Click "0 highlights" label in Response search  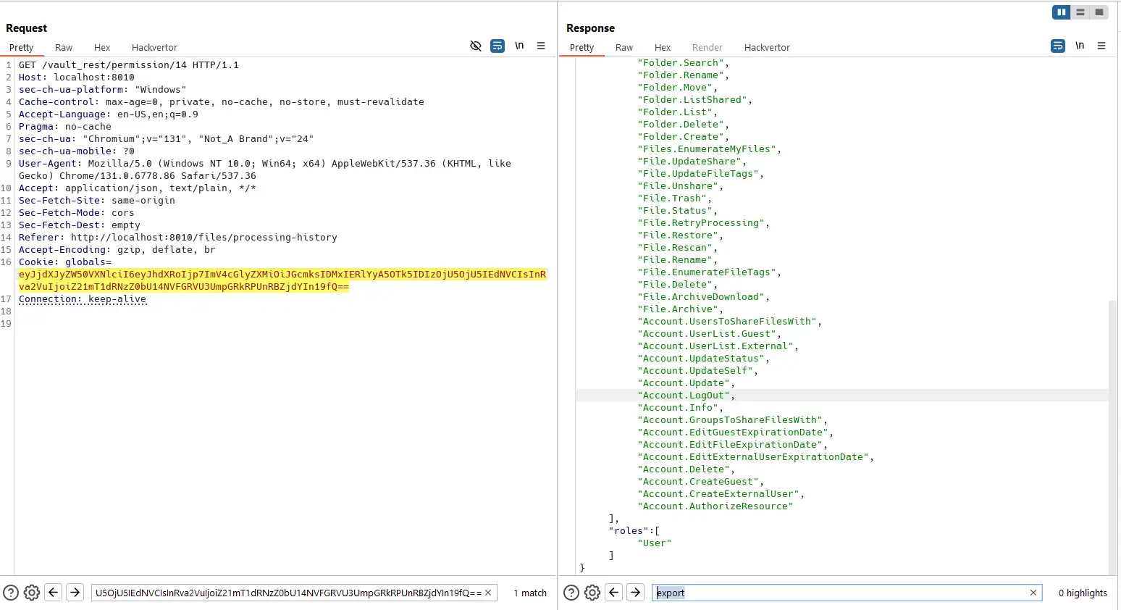coord(1083,593)
